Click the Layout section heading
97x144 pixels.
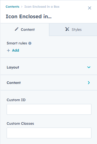(13, 67)
